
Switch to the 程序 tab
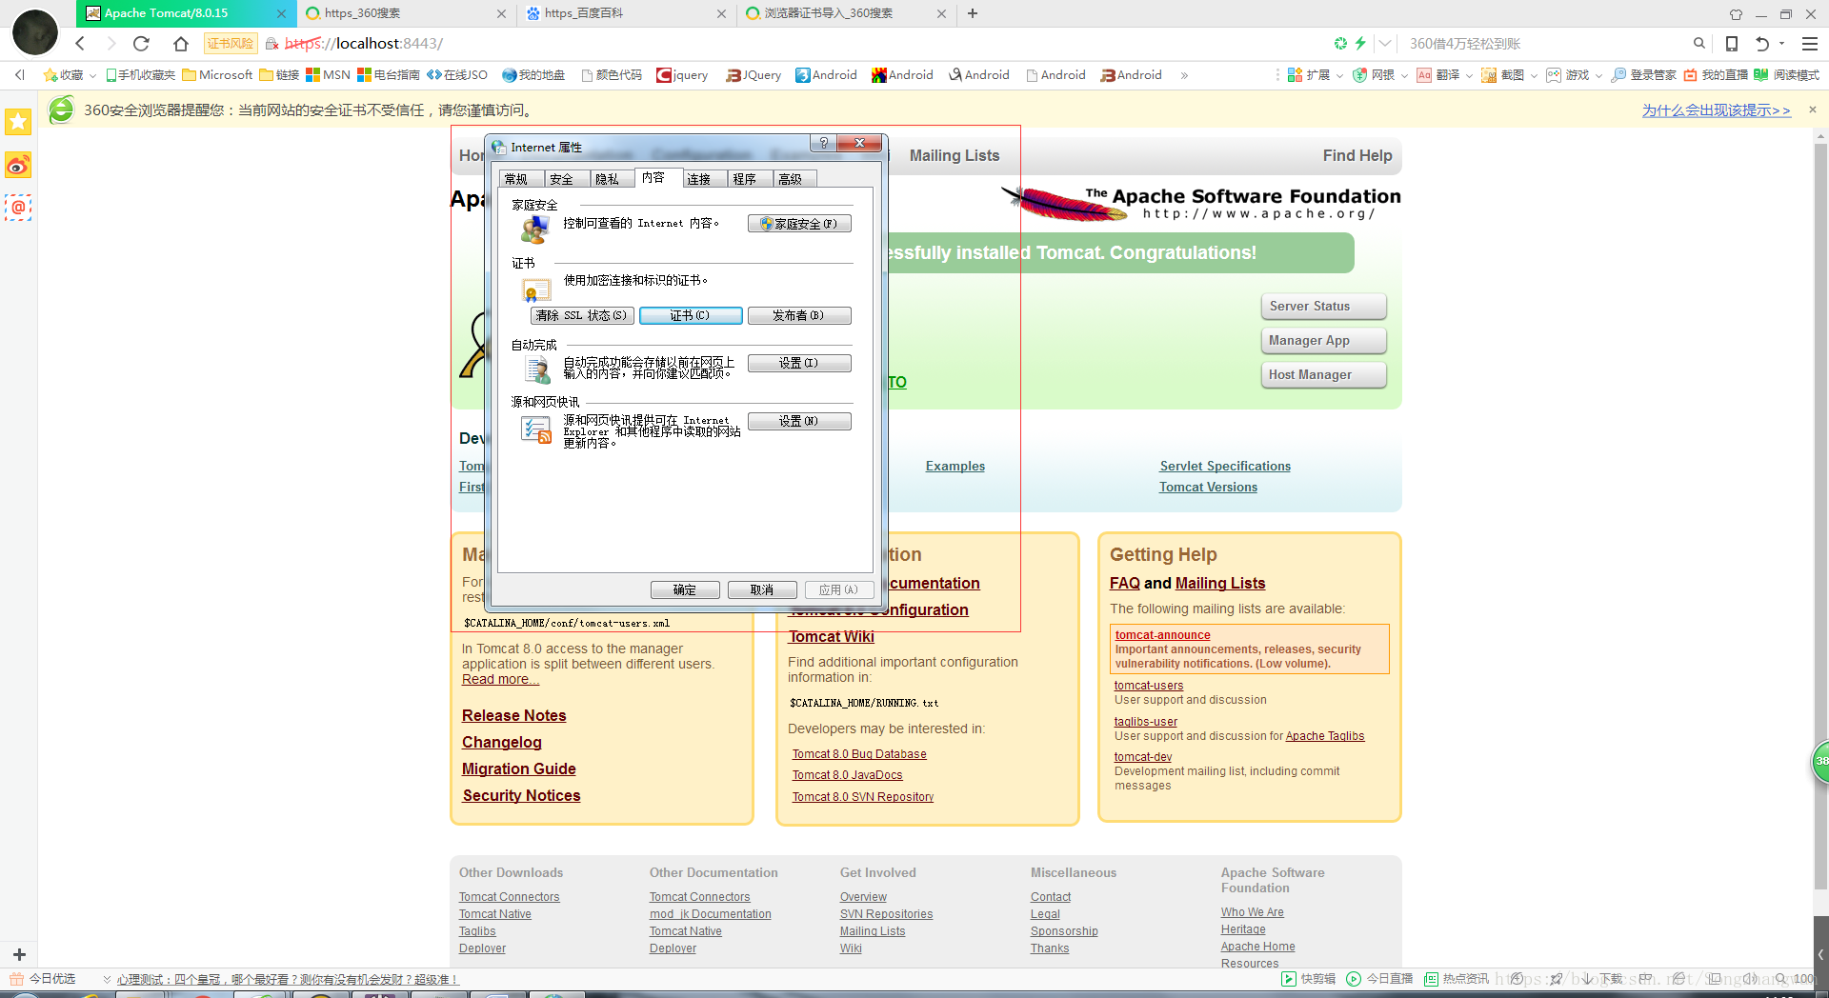click(749, 179)
